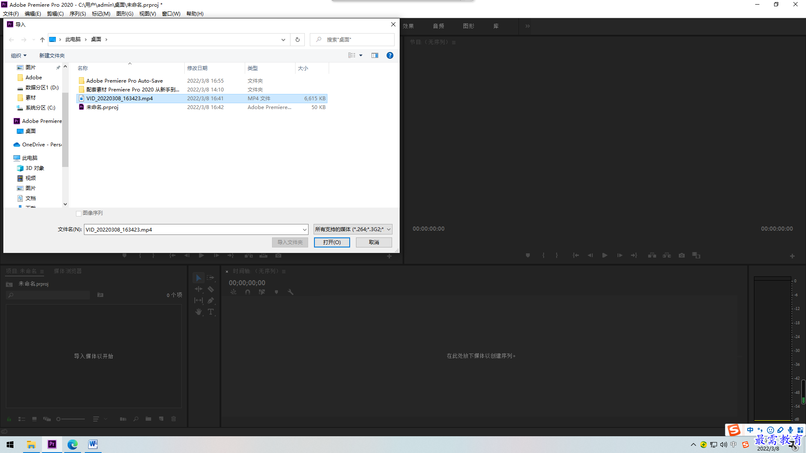Select the Type tool
The width and height of the screenshot is (806, 453).
211,312
